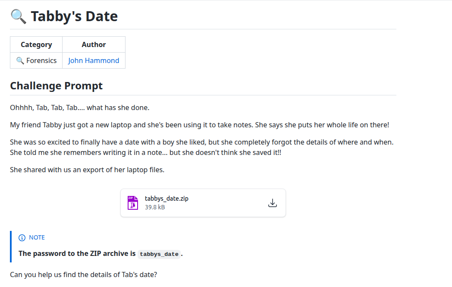The height and width of the screenshot is (287, 452).
Task: Select the tabbys_date password code snippet
Action: point(159,254)
